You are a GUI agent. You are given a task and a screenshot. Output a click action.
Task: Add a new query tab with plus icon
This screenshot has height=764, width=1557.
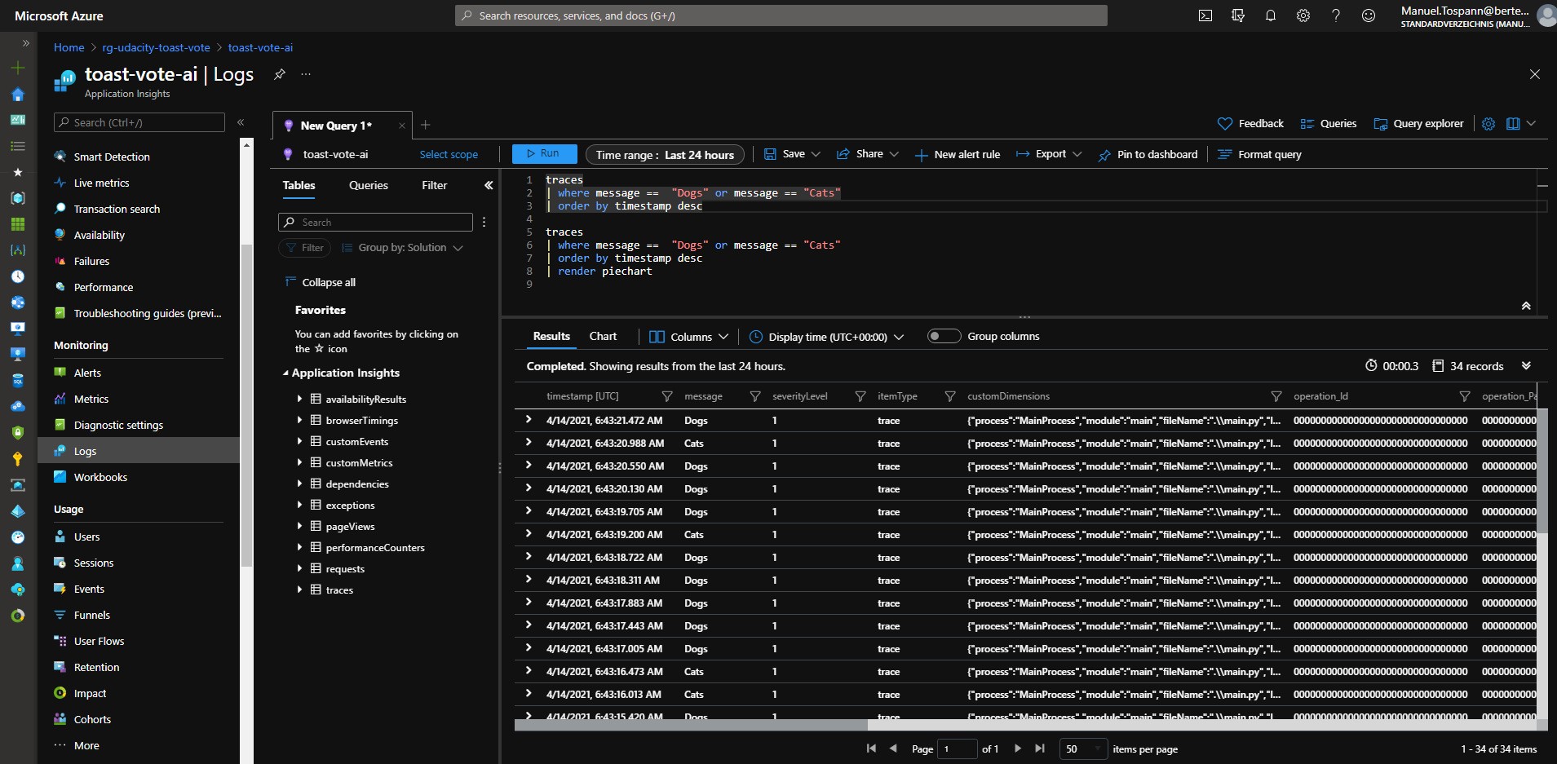pos(426,125)
